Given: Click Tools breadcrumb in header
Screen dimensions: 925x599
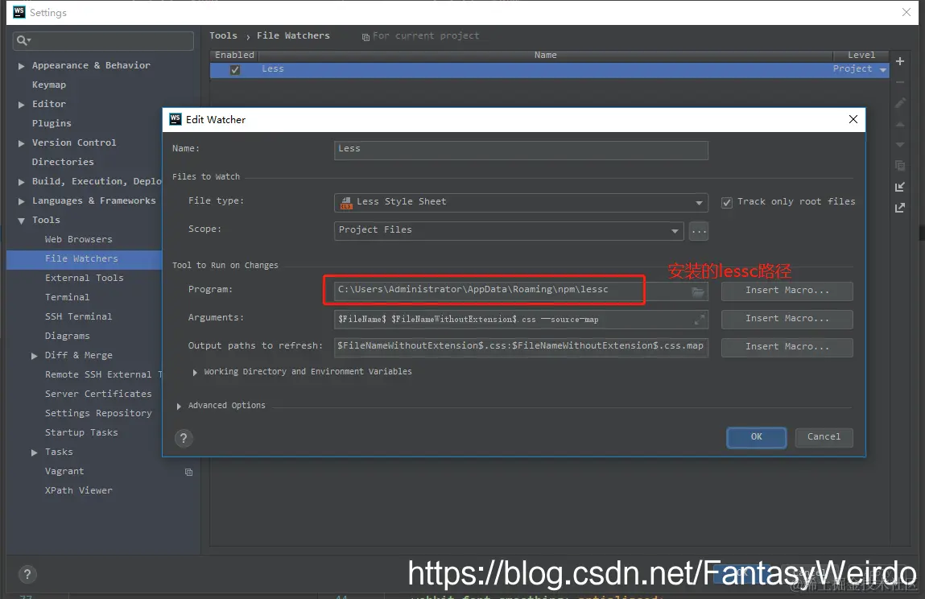Looking at the screenshot, I should (x=223, y=35).
